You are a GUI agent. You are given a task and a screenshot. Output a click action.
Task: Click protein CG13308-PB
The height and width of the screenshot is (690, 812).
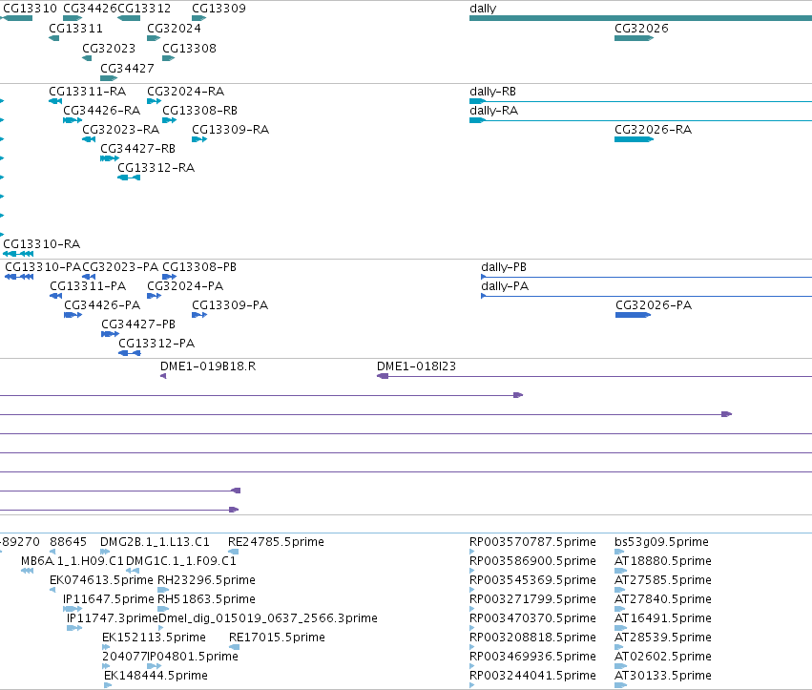point(169,277)
